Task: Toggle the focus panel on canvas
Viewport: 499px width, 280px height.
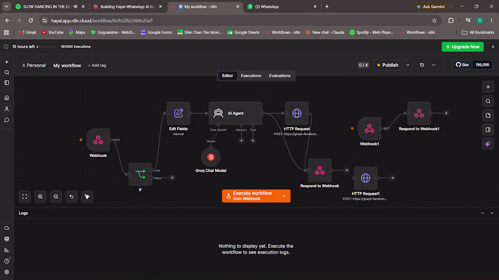Action: [x=488, y=129]
